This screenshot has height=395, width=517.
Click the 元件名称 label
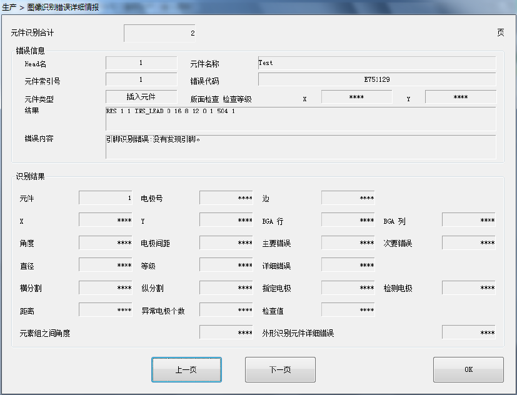tap(205, 64)
